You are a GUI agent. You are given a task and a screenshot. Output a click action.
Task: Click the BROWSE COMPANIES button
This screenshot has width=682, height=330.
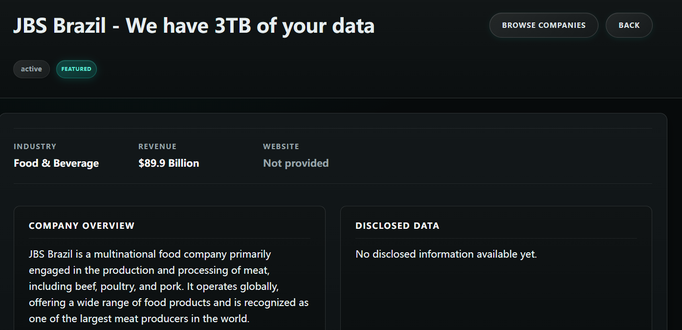point(544,25)
